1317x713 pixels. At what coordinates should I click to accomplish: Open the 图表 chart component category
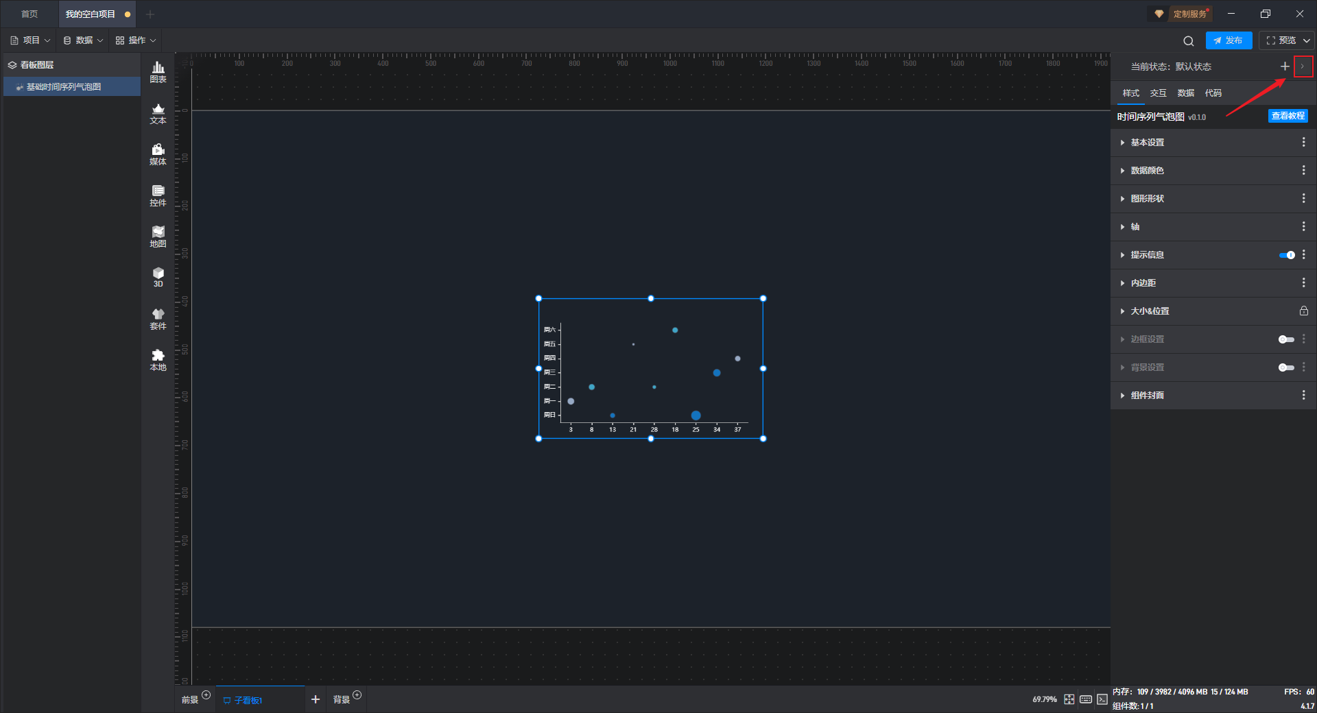click(x=158, y=72)
